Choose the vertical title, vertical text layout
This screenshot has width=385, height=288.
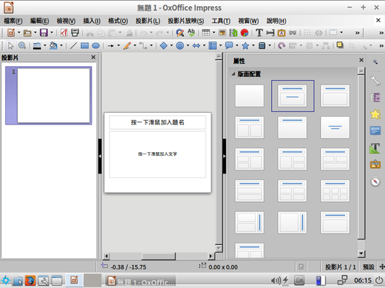pyautogui.click(x=293, y=223)
